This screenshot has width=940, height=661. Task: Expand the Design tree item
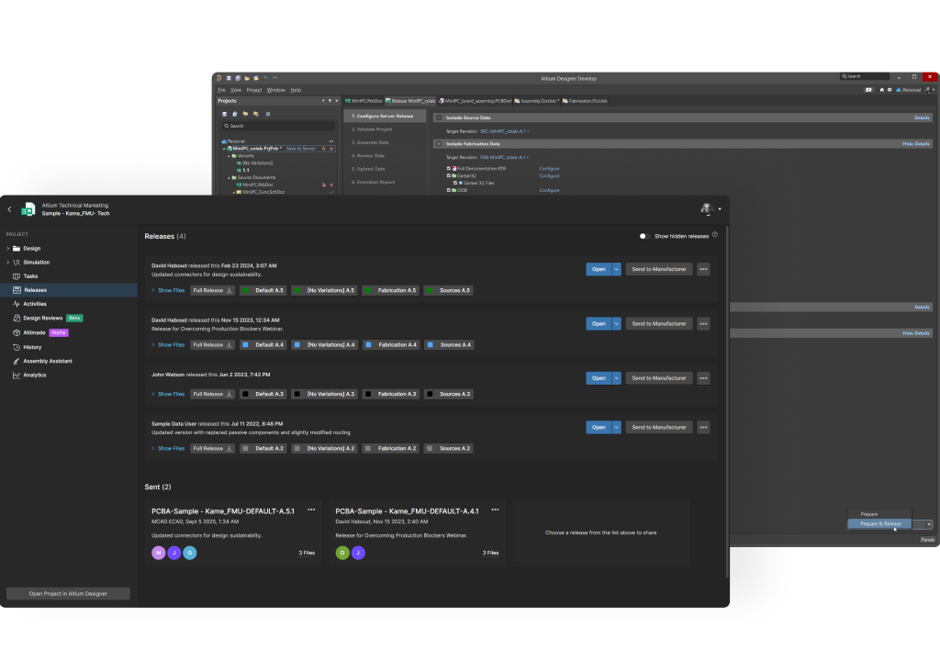tap(7, 248)
